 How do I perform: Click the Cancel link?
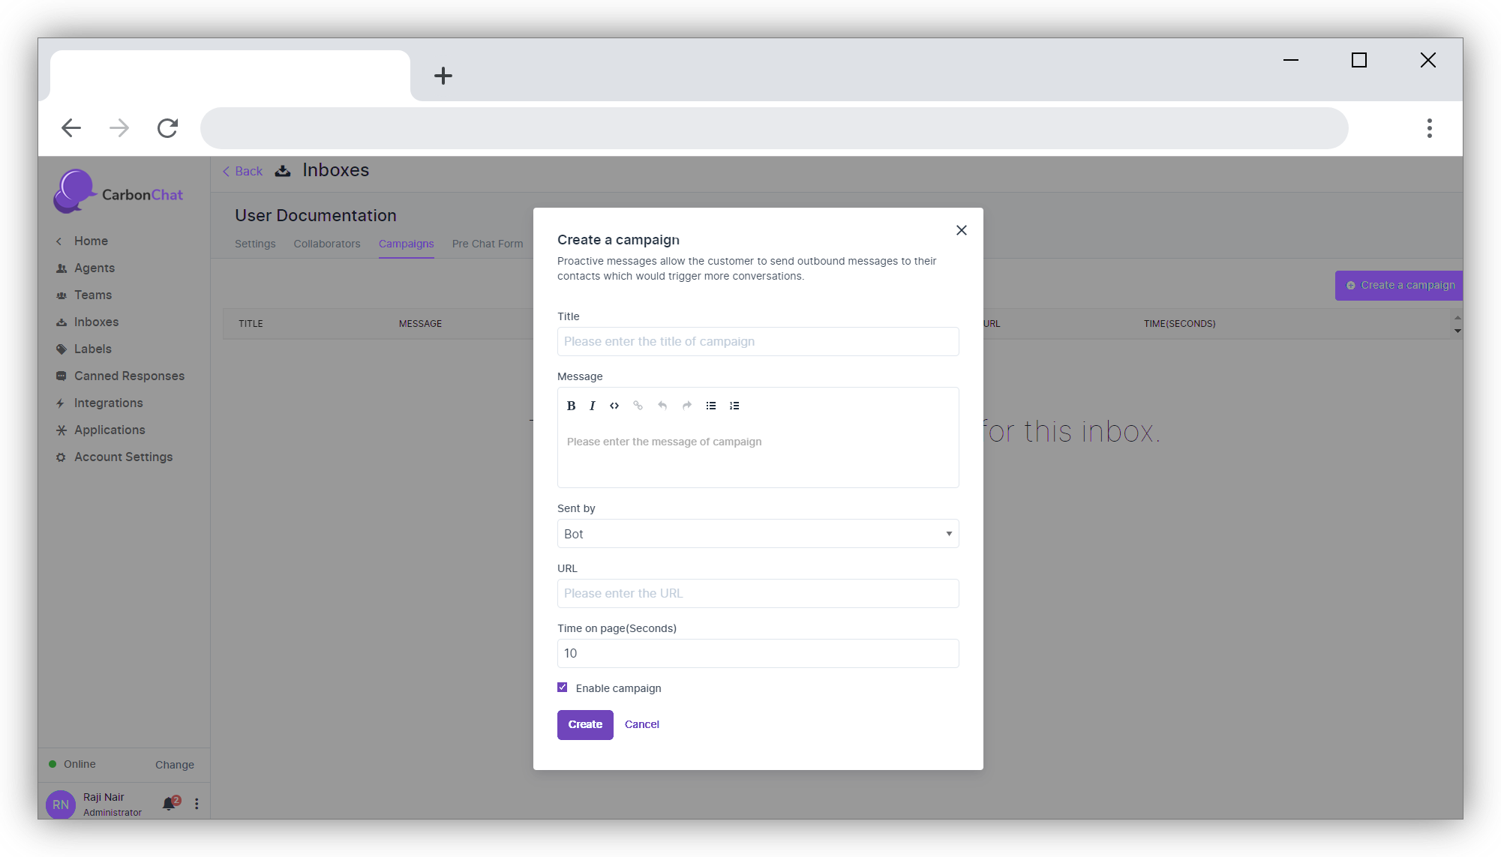coord(641,724)
